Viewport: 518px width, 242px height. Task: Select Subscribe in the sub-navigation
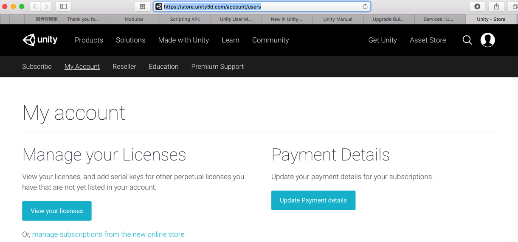point(37,67)
